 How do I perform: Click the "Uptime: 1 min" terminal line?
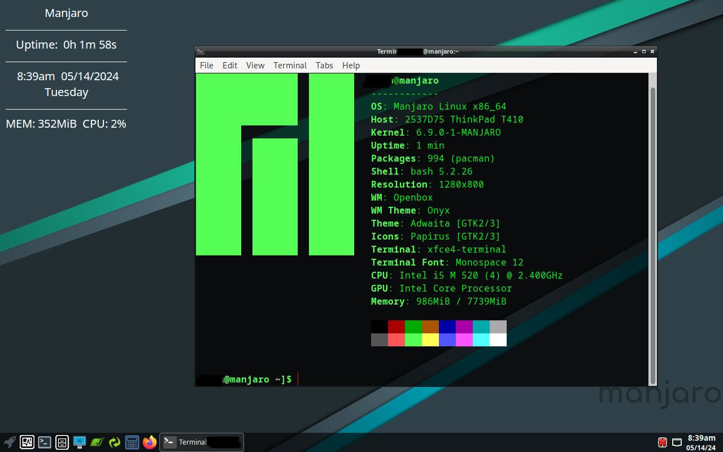pyautogui.click(x=407, y=145)
